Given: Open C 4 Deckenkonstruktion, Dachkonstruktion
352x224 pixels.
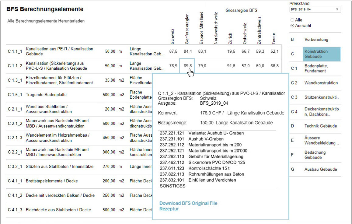Looking at the screenshot, I should click(315, 112).
